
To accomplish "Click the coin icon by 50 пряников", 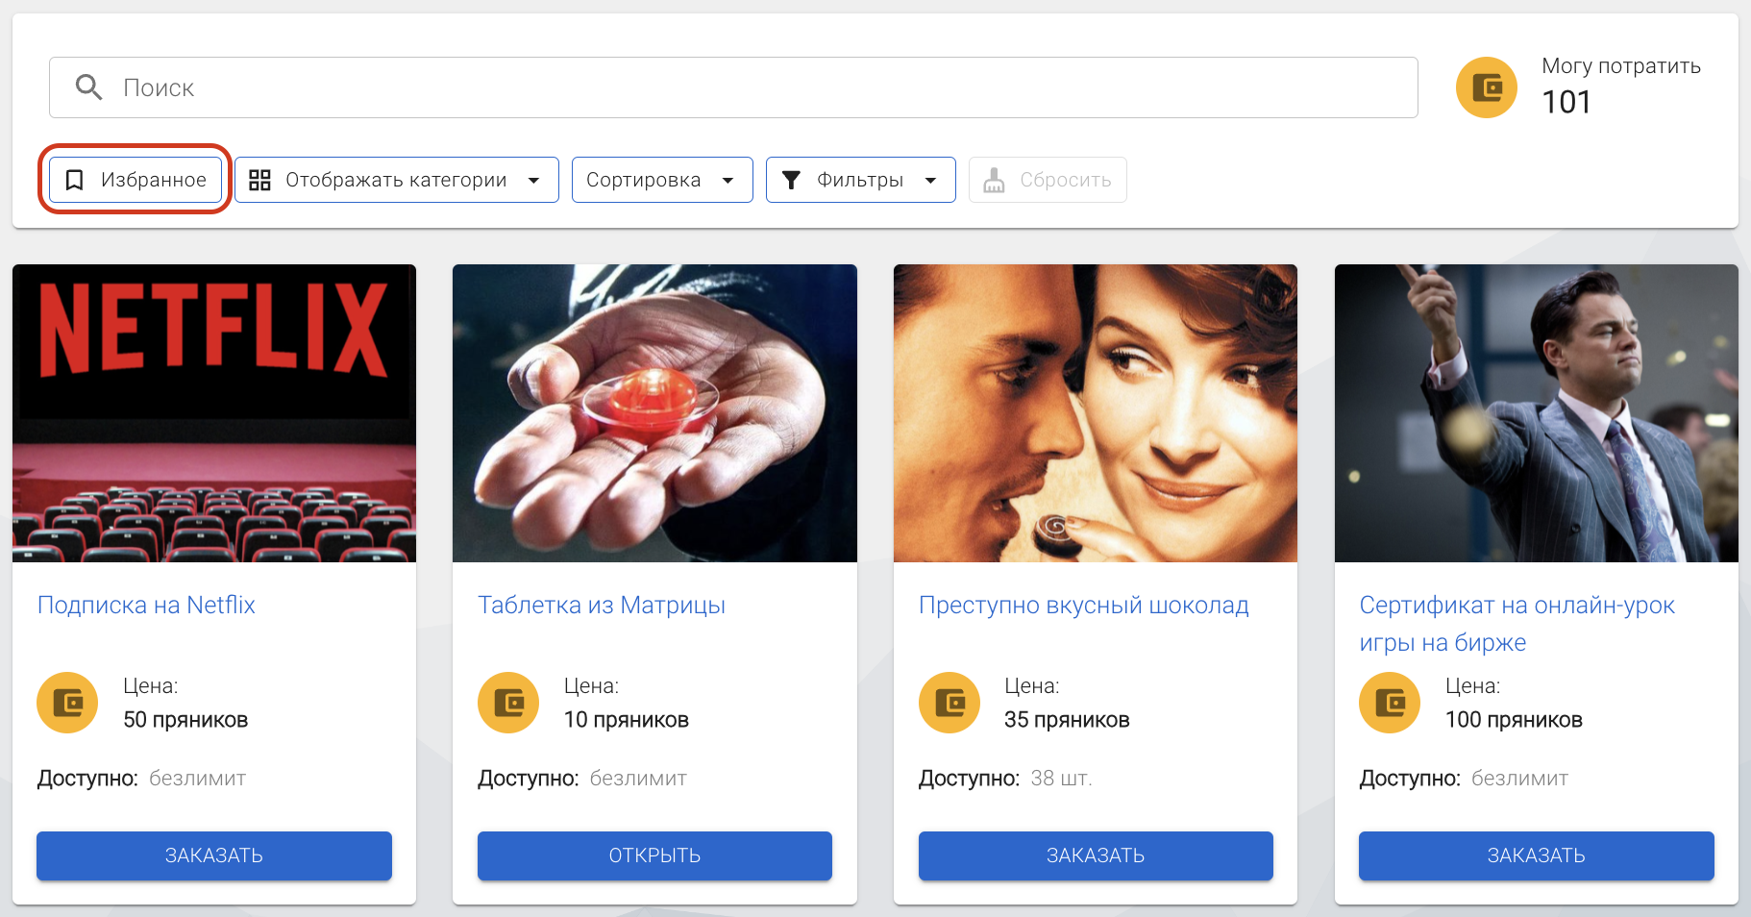I will [67, 703].
